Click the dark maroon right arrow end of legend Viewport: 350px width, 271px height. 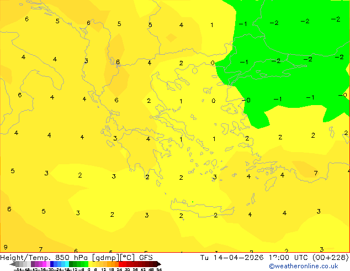[159, 264]
